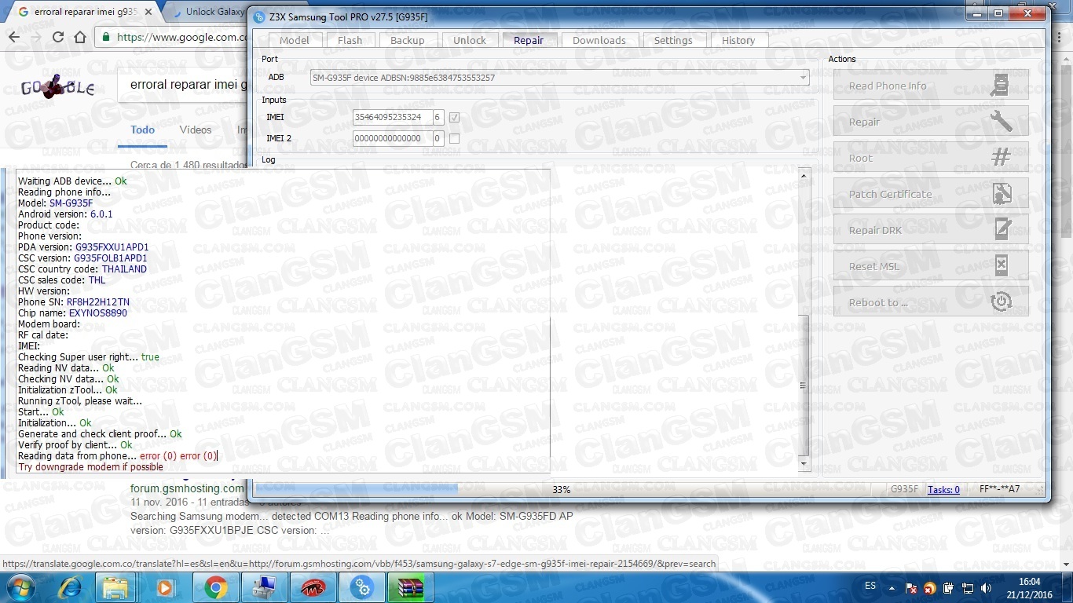
Task: Open the Windows Start menu
Action: [x=21, y=587]
